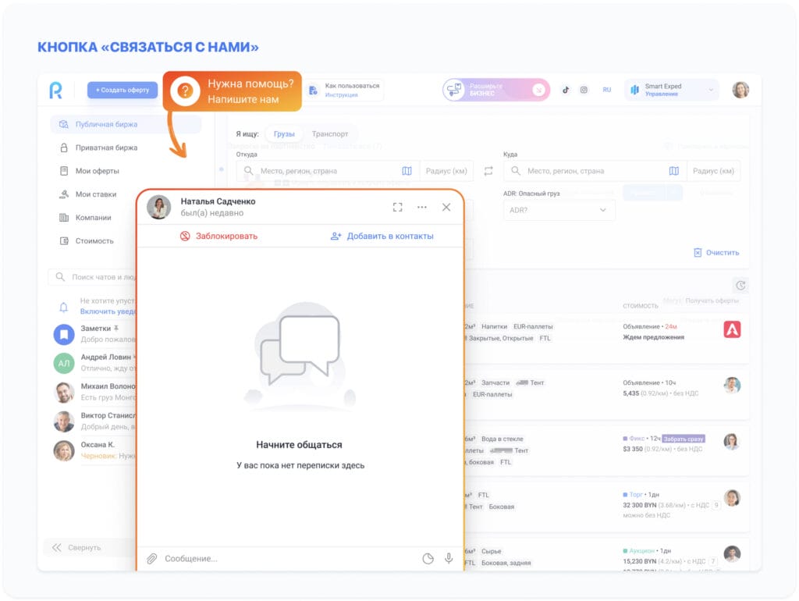Select the Грузы search toggle
The image size is (799, 601).
(284, 133)
